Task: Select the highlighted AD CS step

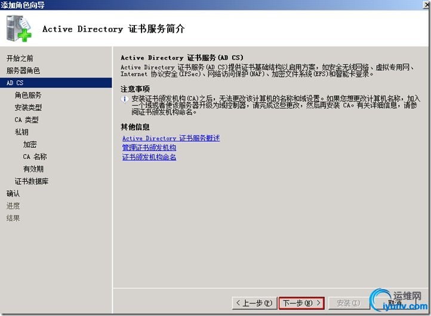Action: (56, 83)
